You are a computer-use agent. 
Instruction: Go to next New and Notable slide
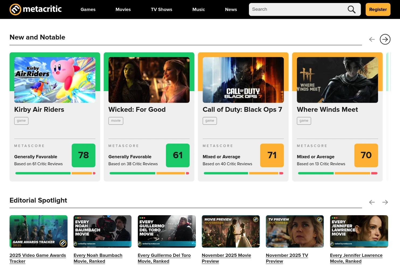[x=385, y=39]
